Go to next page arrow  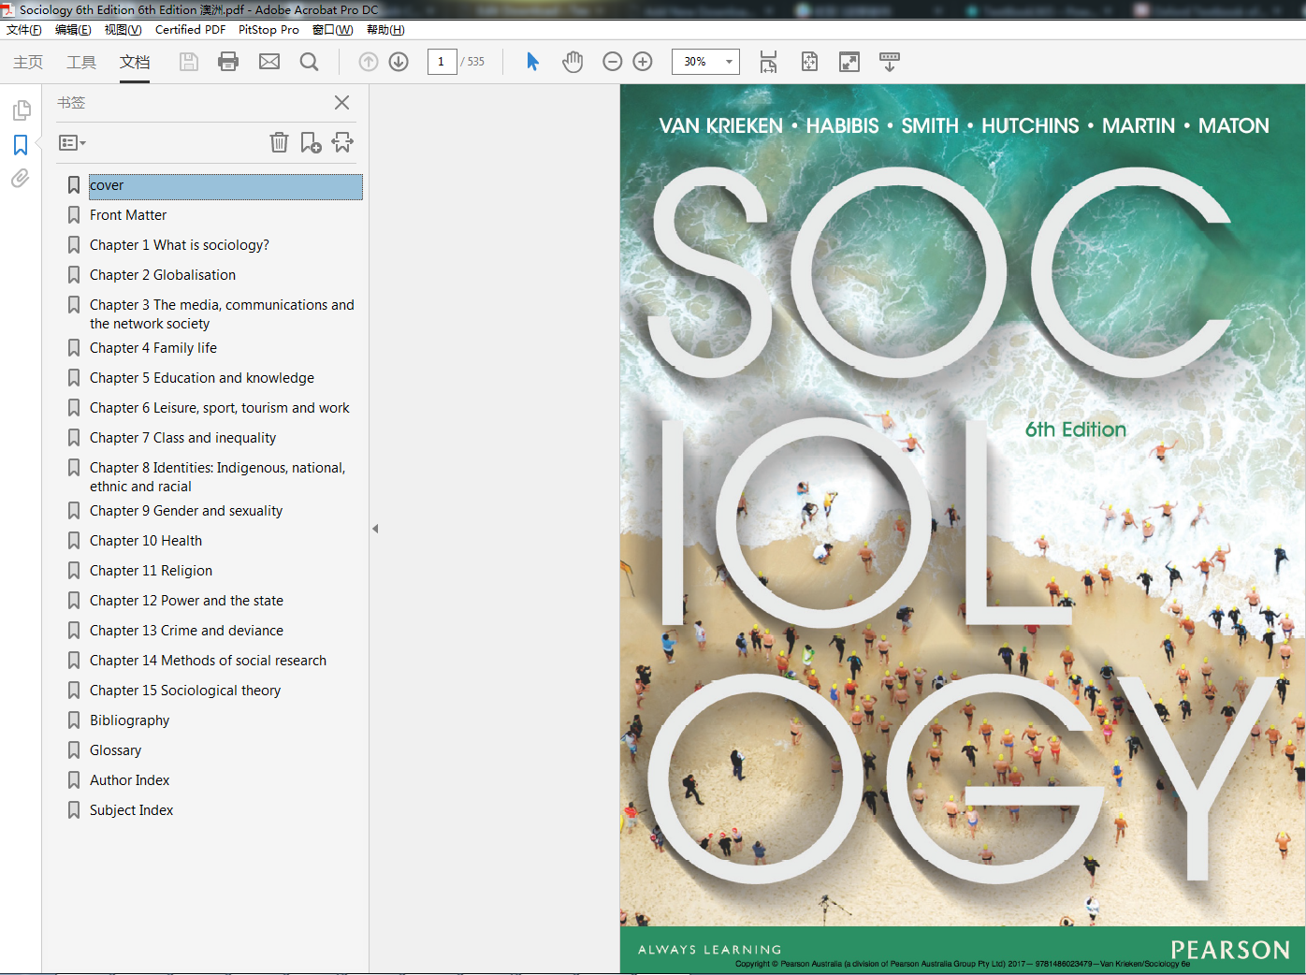tap(399, 62)
